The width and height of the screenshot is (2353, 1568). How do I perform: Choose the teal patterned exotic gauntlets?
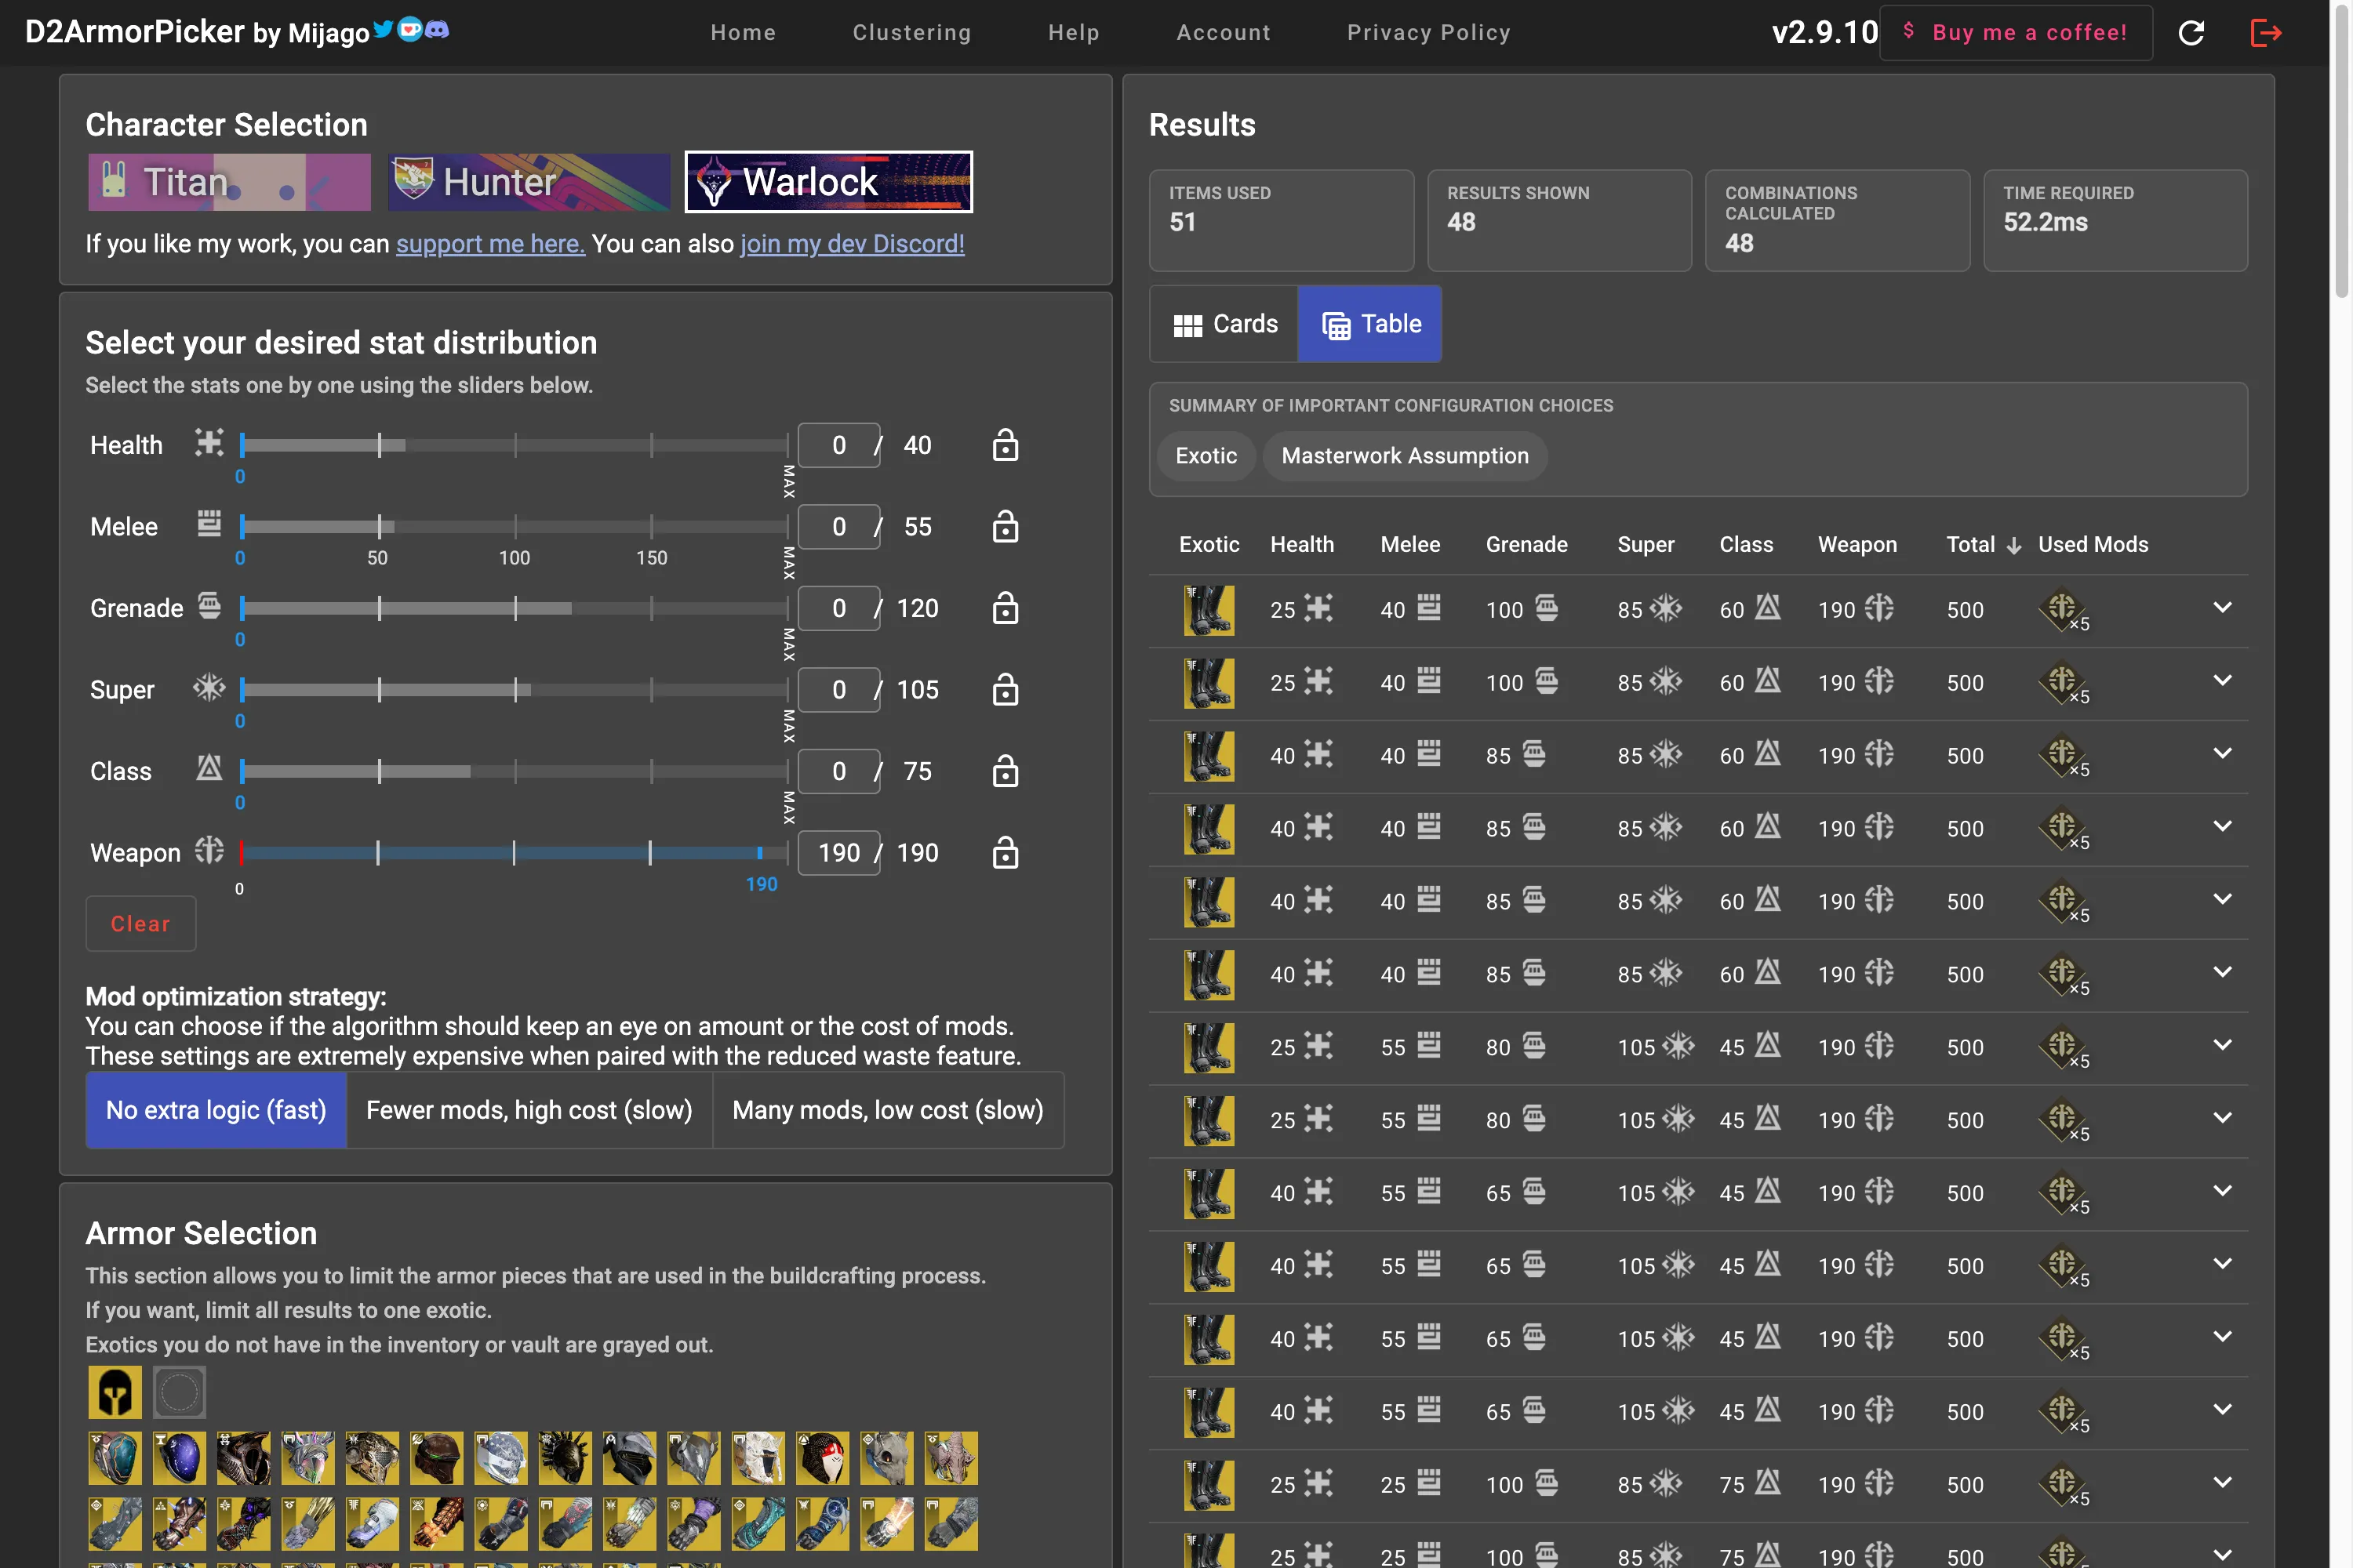(x=758, y=1523)
